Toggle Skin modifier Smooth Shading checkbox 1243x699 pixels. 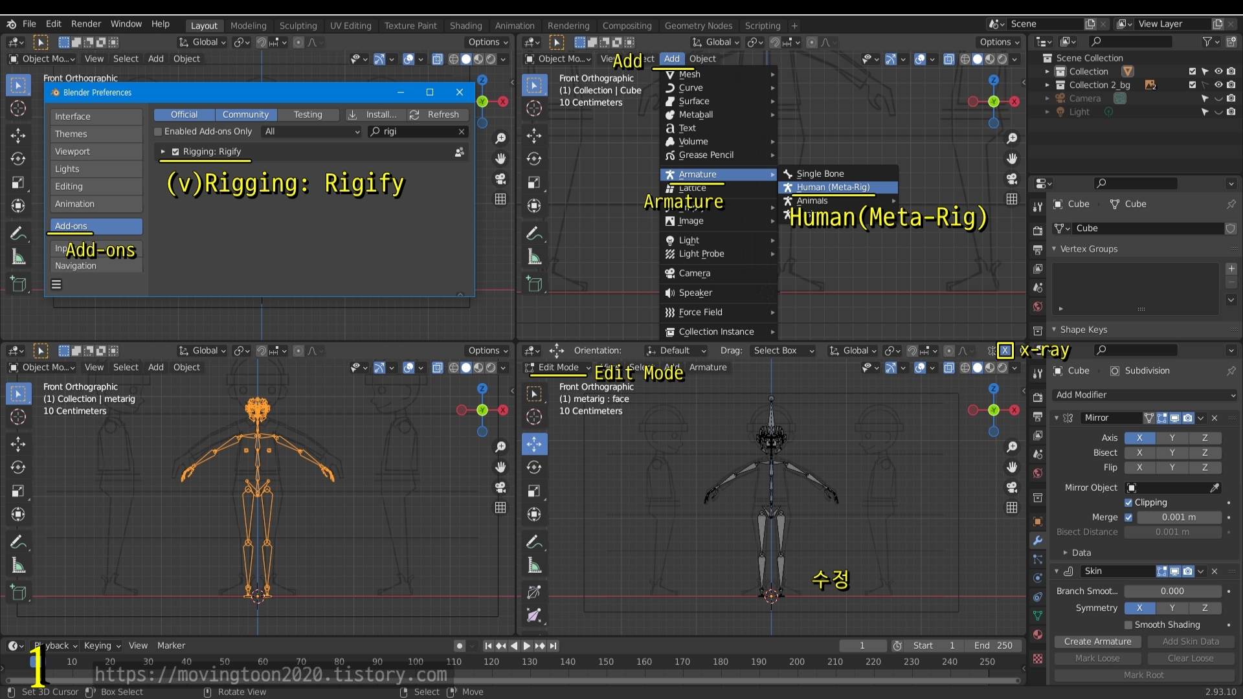(x=1128, y=625)
